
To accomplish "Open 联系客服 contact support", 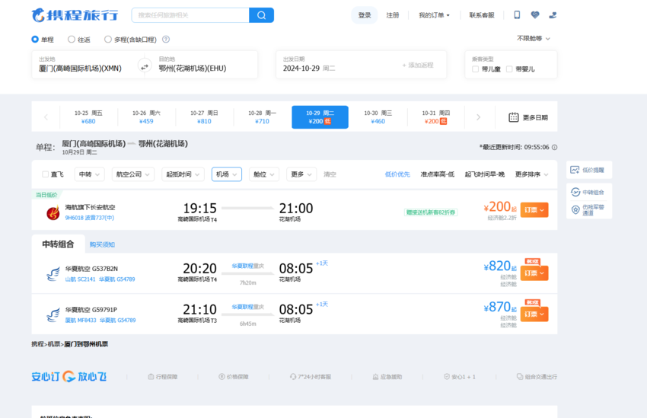I will click(x=482, y=15).
